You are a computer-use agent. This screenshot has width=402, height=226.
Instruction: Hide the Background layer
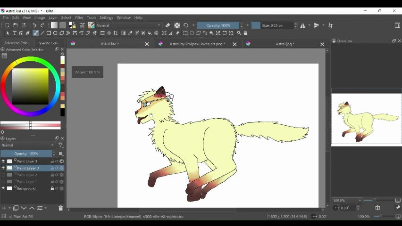pos(3,188)
